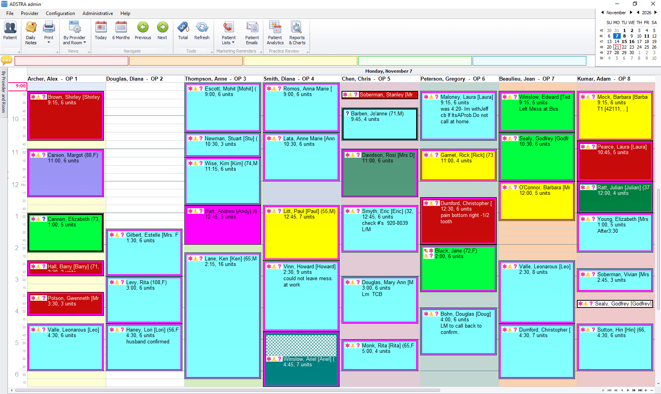661x394 pixels.
Task: Click the yellow speech bubble notes icon
Action: point(7,60)
